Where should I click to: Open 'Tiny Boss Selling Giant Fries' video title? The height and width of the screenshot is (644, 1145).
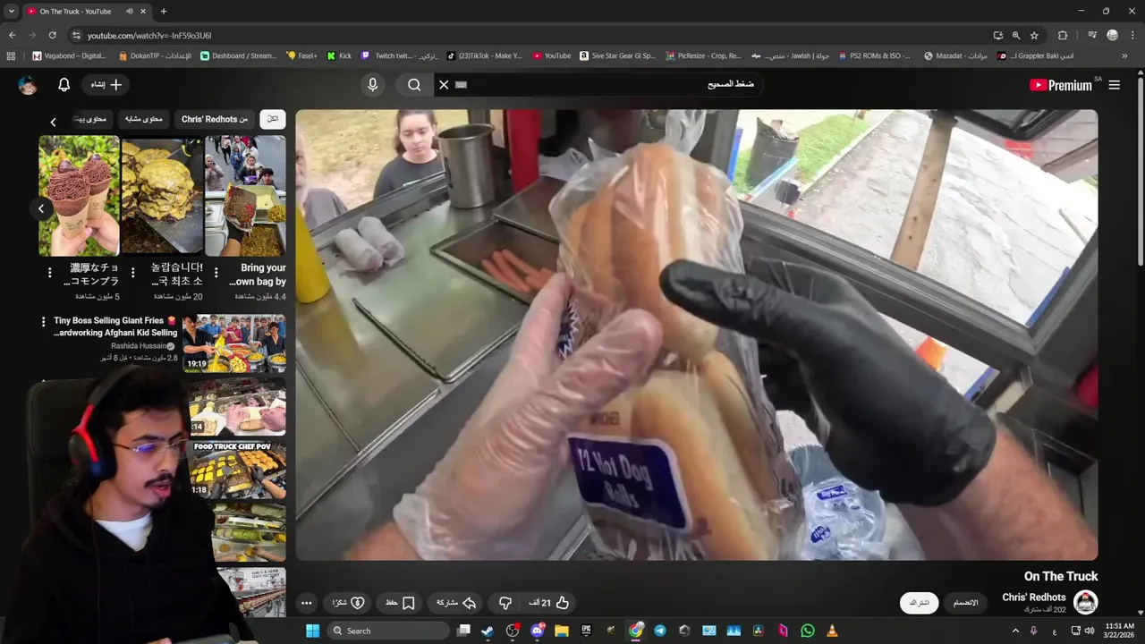pos(115,326)
